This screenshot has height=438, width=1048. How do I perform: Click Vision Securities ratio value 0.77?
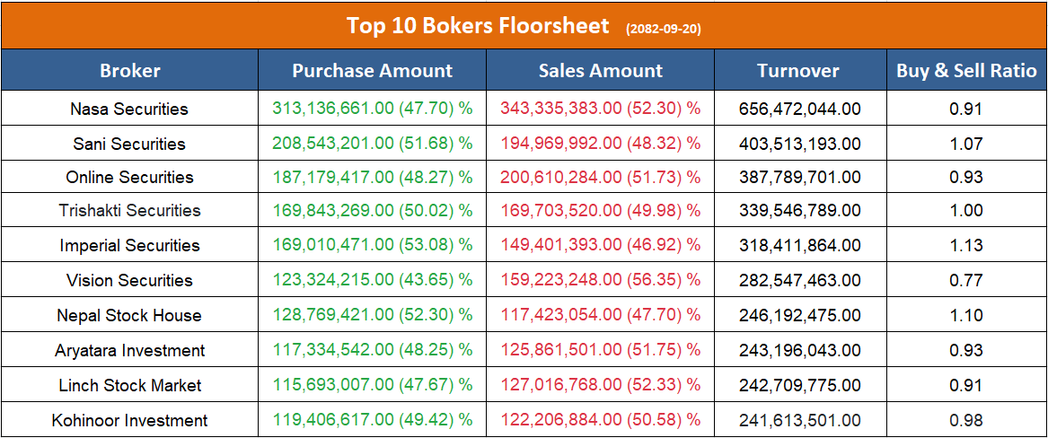(x=966, y=280)
